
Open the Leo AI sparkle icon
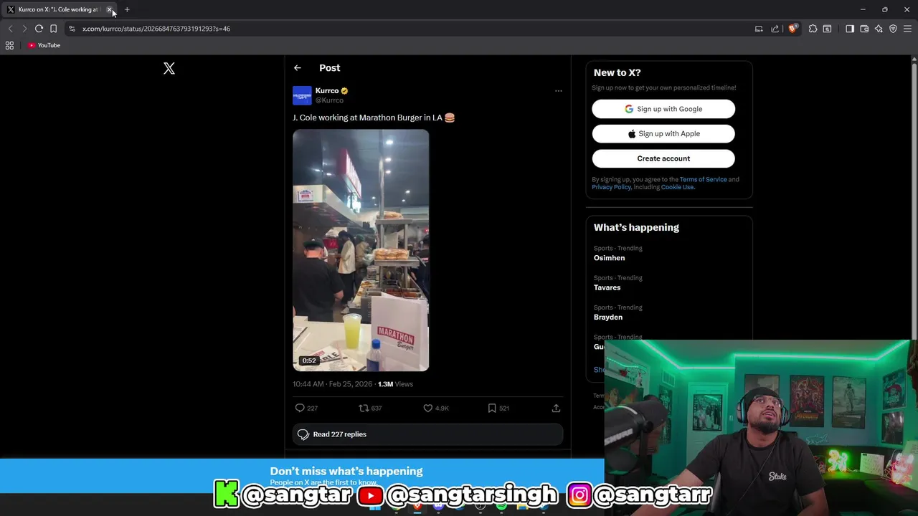(x=879, y=29)
